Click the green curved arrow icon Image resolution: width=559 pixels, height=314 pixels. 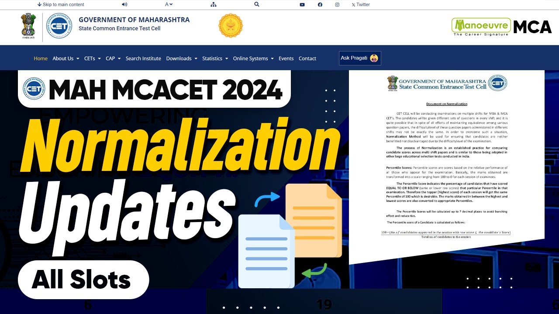[x=315, y=270]
